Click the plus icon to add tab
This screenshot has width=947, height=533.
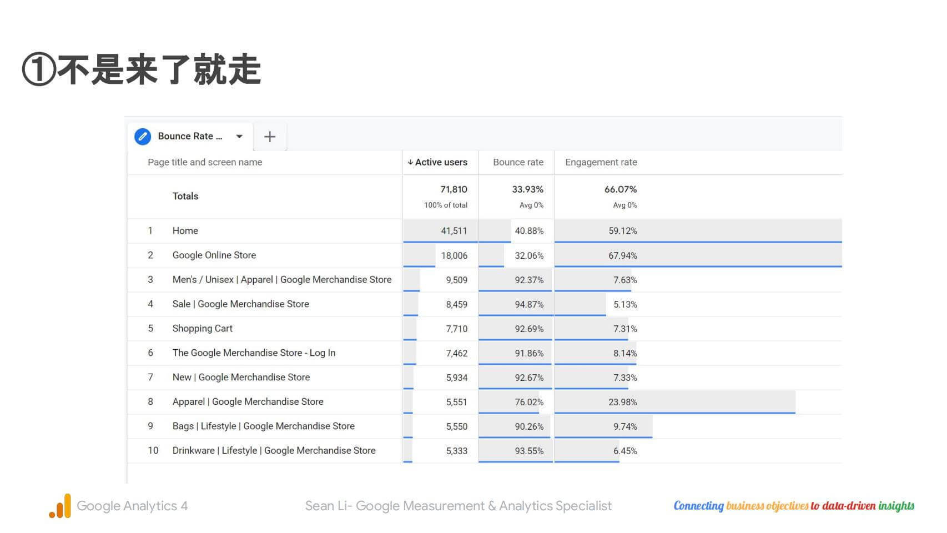coord(270,137)
